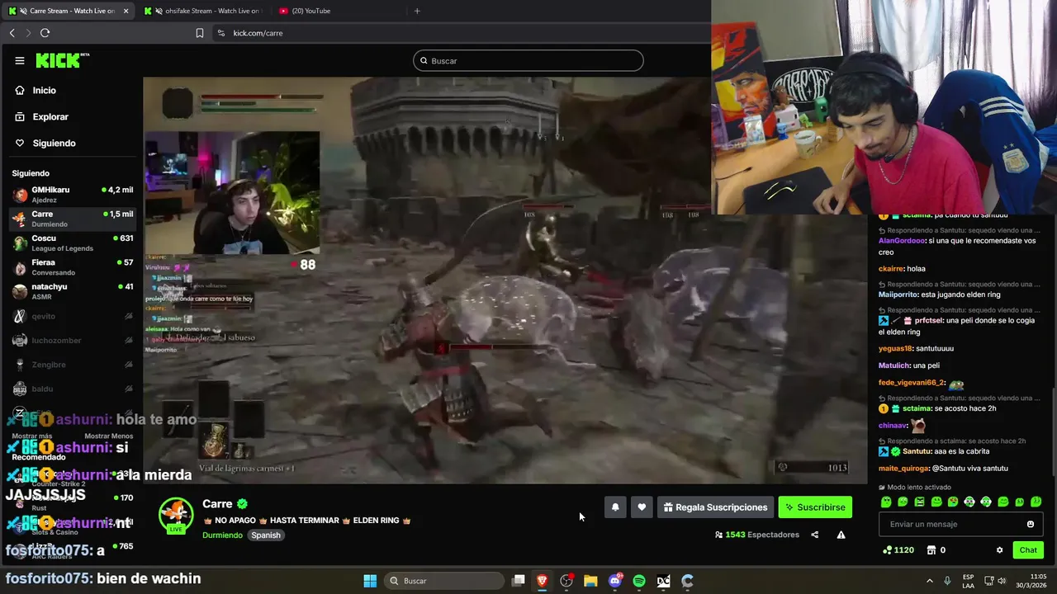1057x594 pixels.
Task: Insert the heart-eyes quick emote
Action: (x=953, y=502)
